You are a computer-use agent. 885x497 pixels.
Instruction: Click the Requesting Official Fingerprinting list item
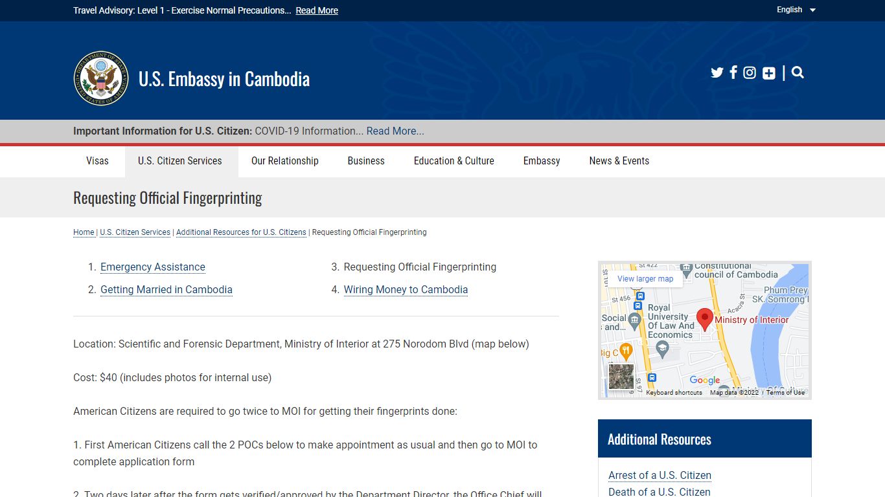coord(420,267)
